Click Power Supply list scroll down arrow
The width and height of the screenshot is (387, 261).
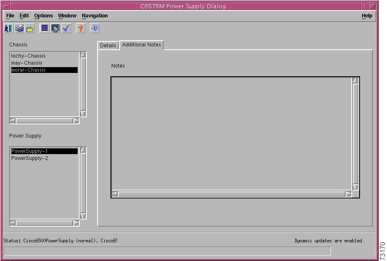click(83, 216)
